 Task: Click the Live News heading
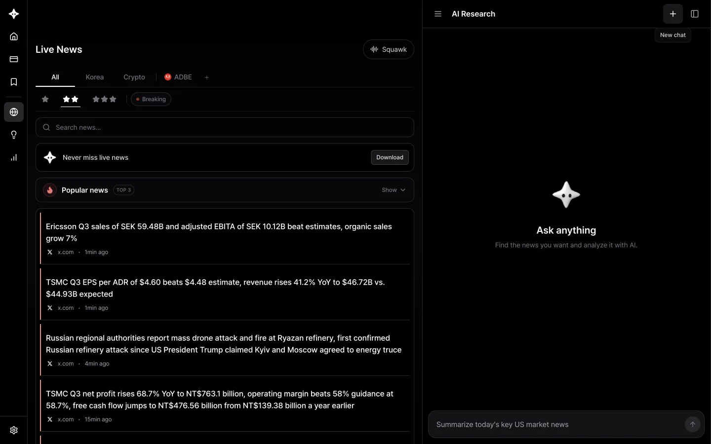(59, 49)
